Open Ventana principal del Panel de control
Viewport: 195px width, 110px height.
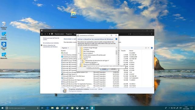(x=51, y=39)
